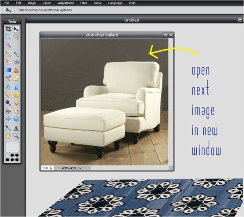Open the Help menu
This screenshot has width=244, height=217.
[132, 3]
